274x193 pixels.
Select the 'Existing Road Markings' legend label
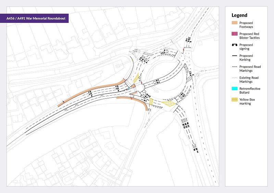click(x=249, y=80)
